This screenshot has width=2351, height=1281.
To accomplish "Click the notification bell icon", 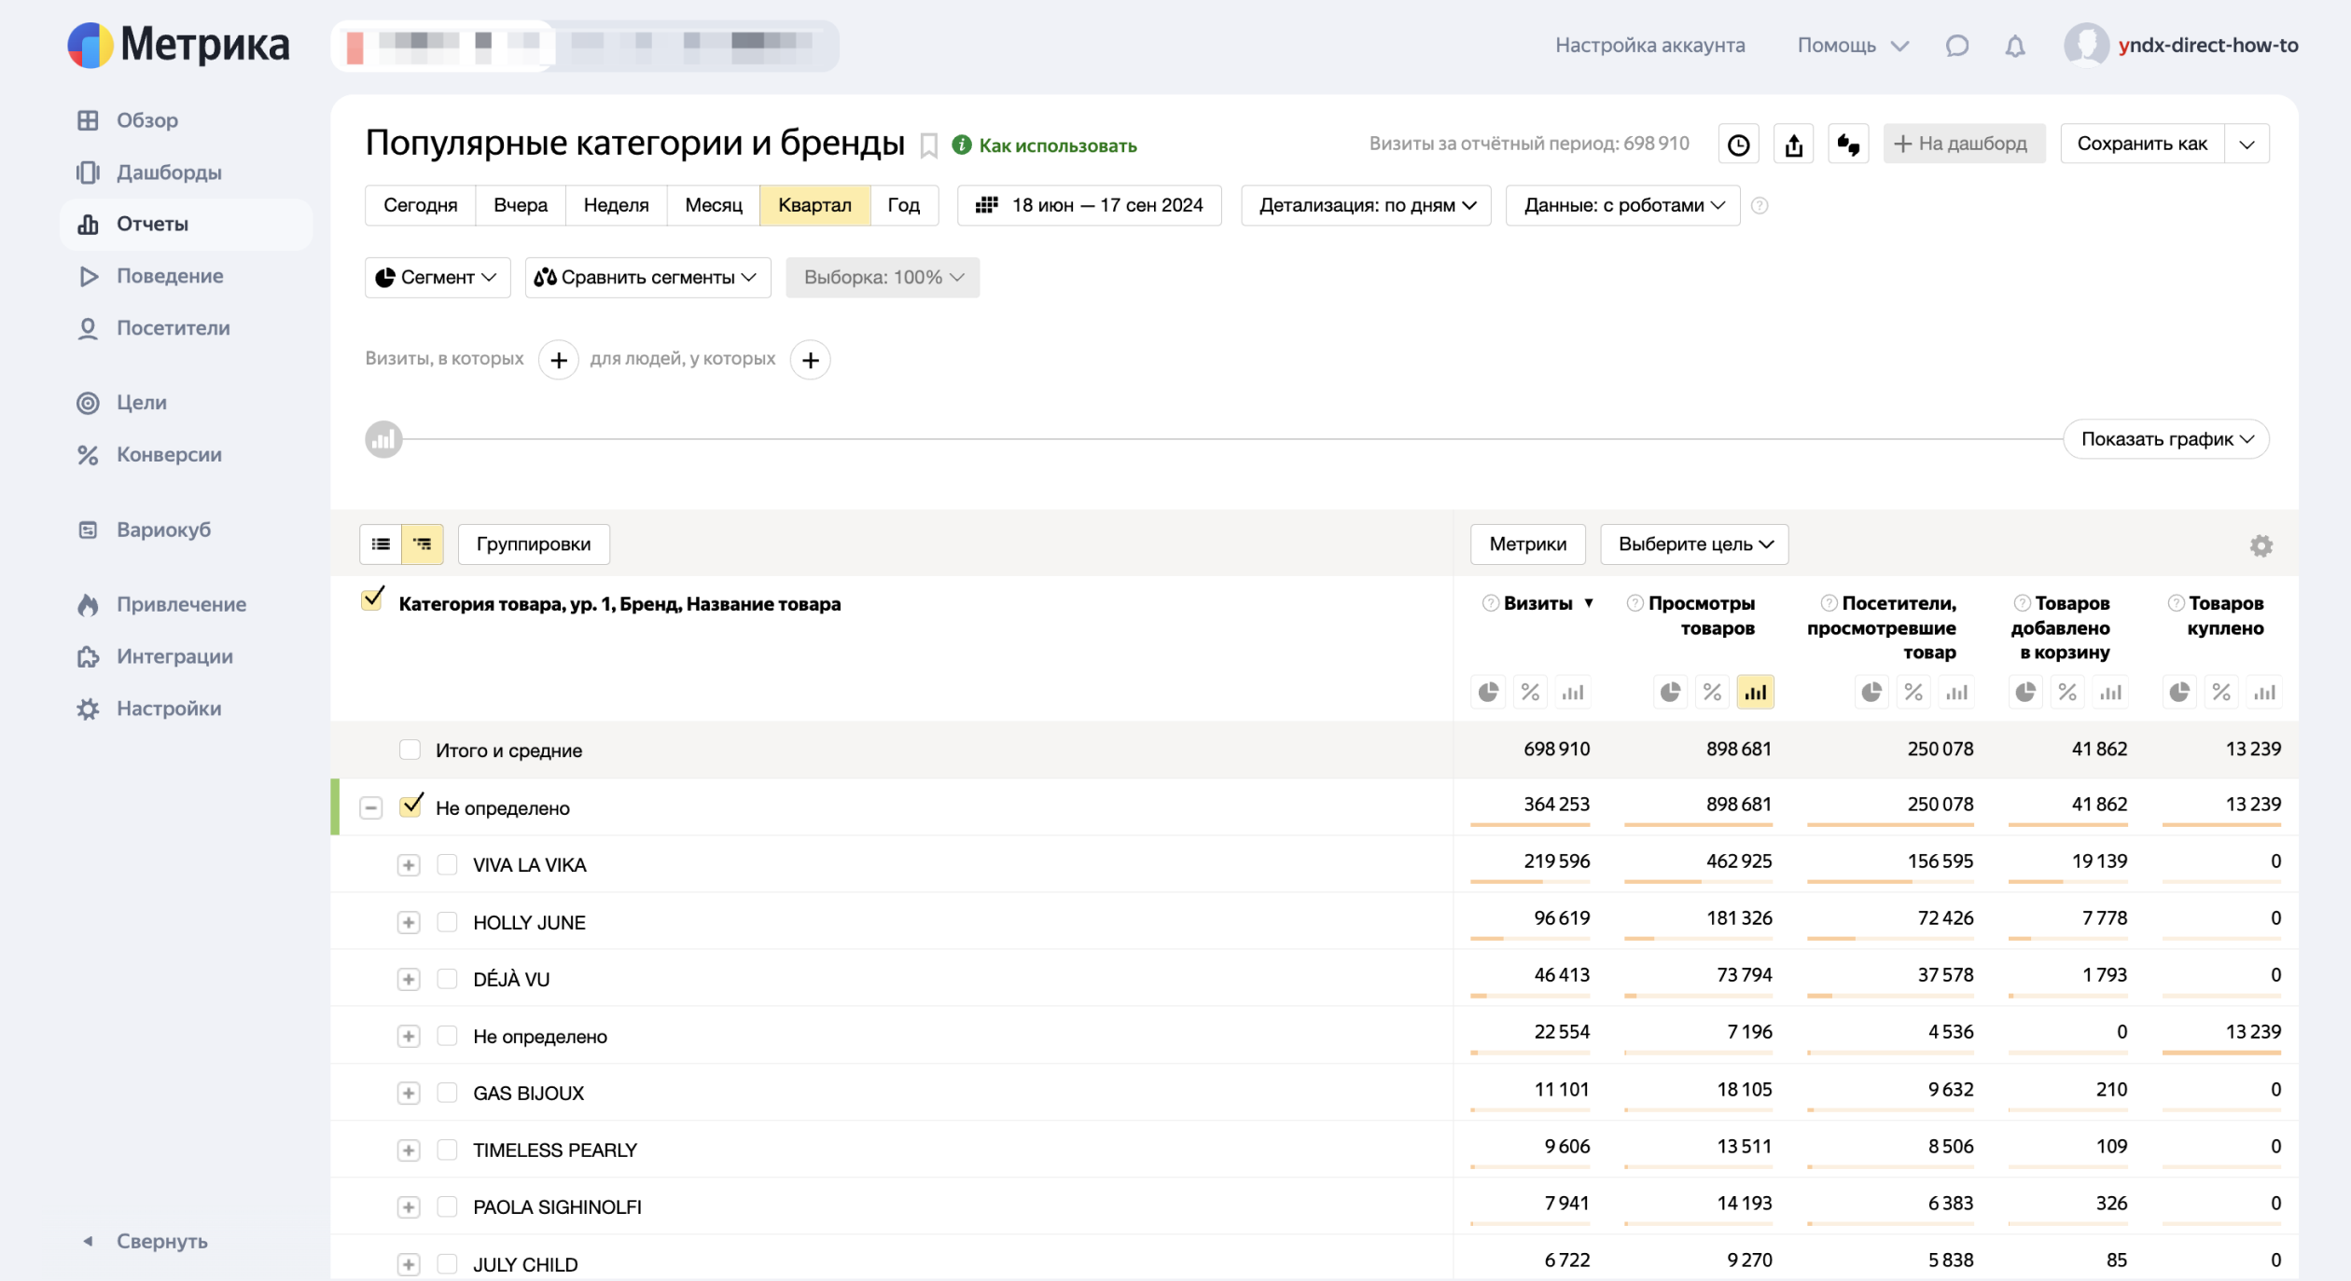I will pos(2015,46).
